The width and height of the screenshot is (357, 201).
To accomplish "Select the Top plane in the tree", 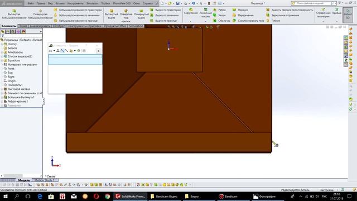I will [x=10, y=73].
